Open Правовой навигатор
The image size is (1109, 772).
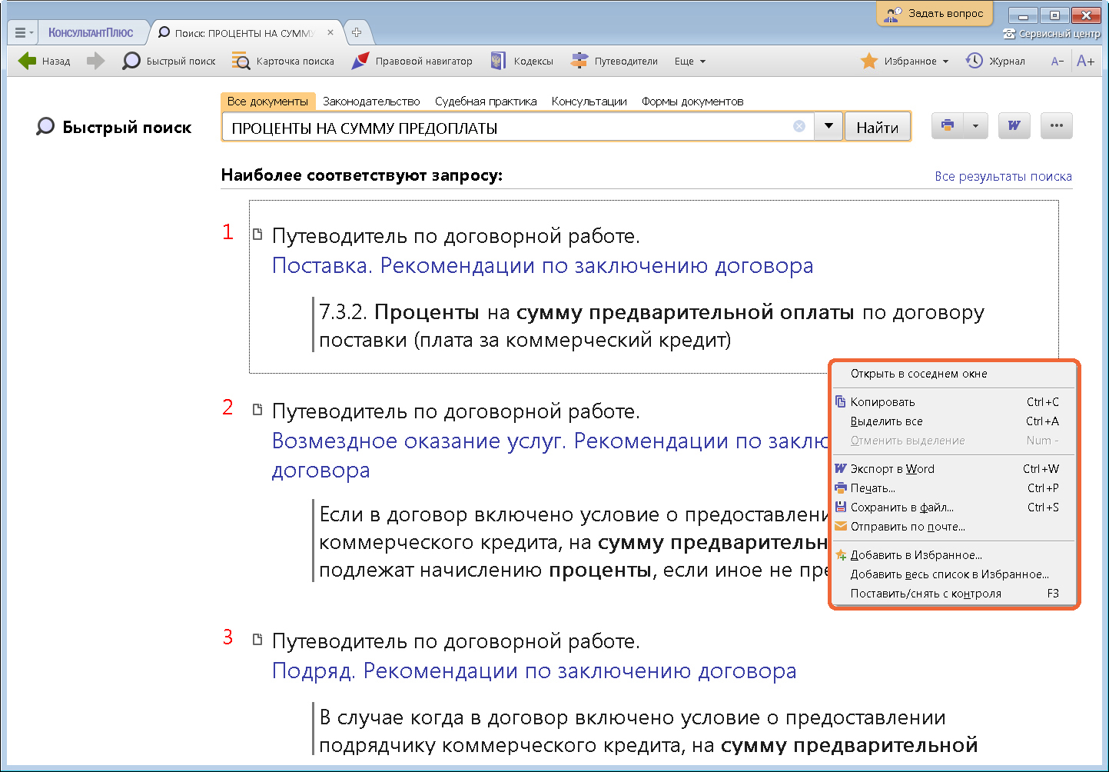pos(412,61)
